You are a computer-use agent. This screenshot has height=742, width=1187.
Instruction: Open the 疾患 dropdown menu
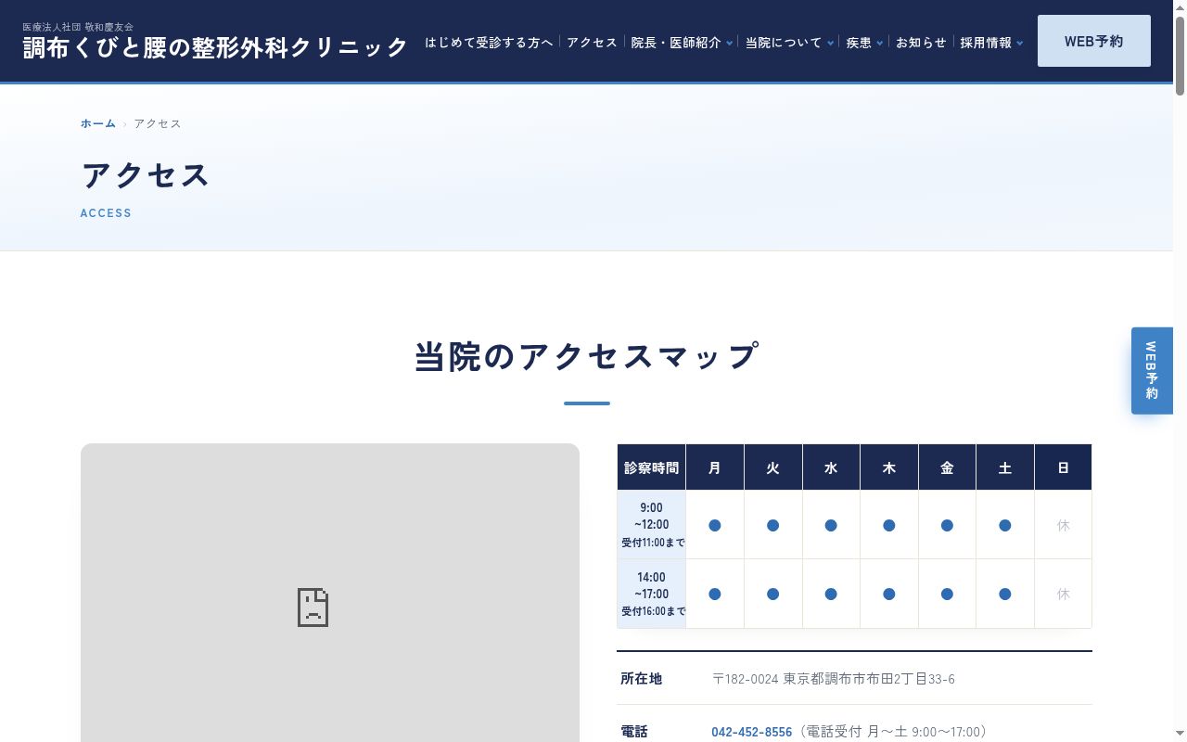tap(864, 43)
